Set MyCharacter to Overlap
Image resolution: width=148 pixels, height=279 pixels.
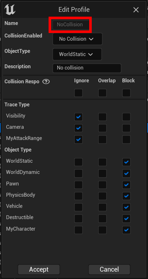pos(102,230)
